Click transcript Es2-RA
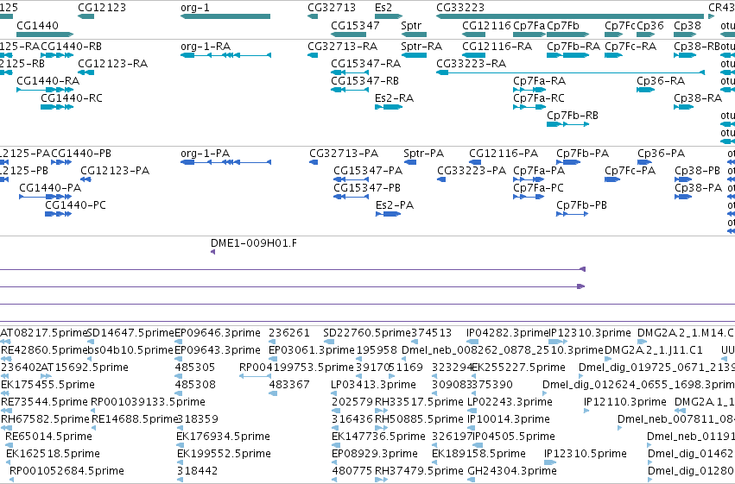The width and height of the screenshot is (735, 484). point(389,107)
